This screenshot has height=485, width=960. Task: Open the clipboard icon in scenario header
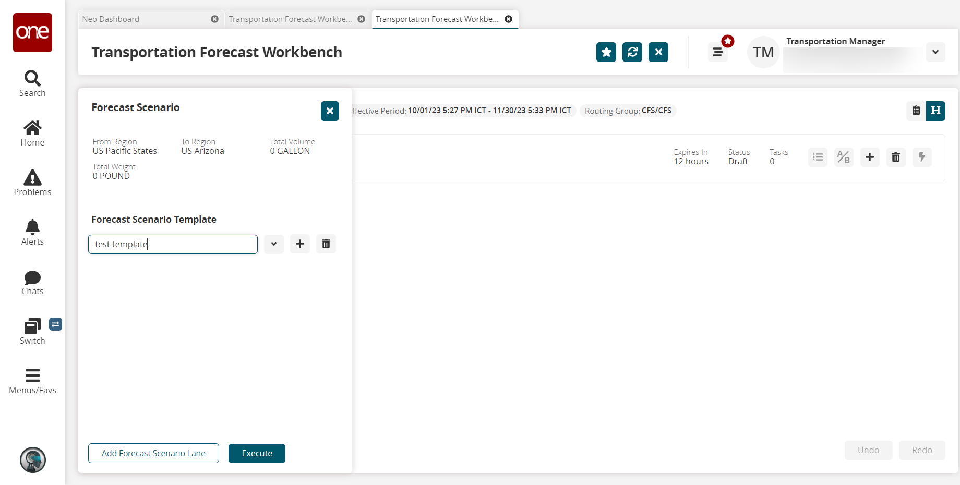(916, 111)
